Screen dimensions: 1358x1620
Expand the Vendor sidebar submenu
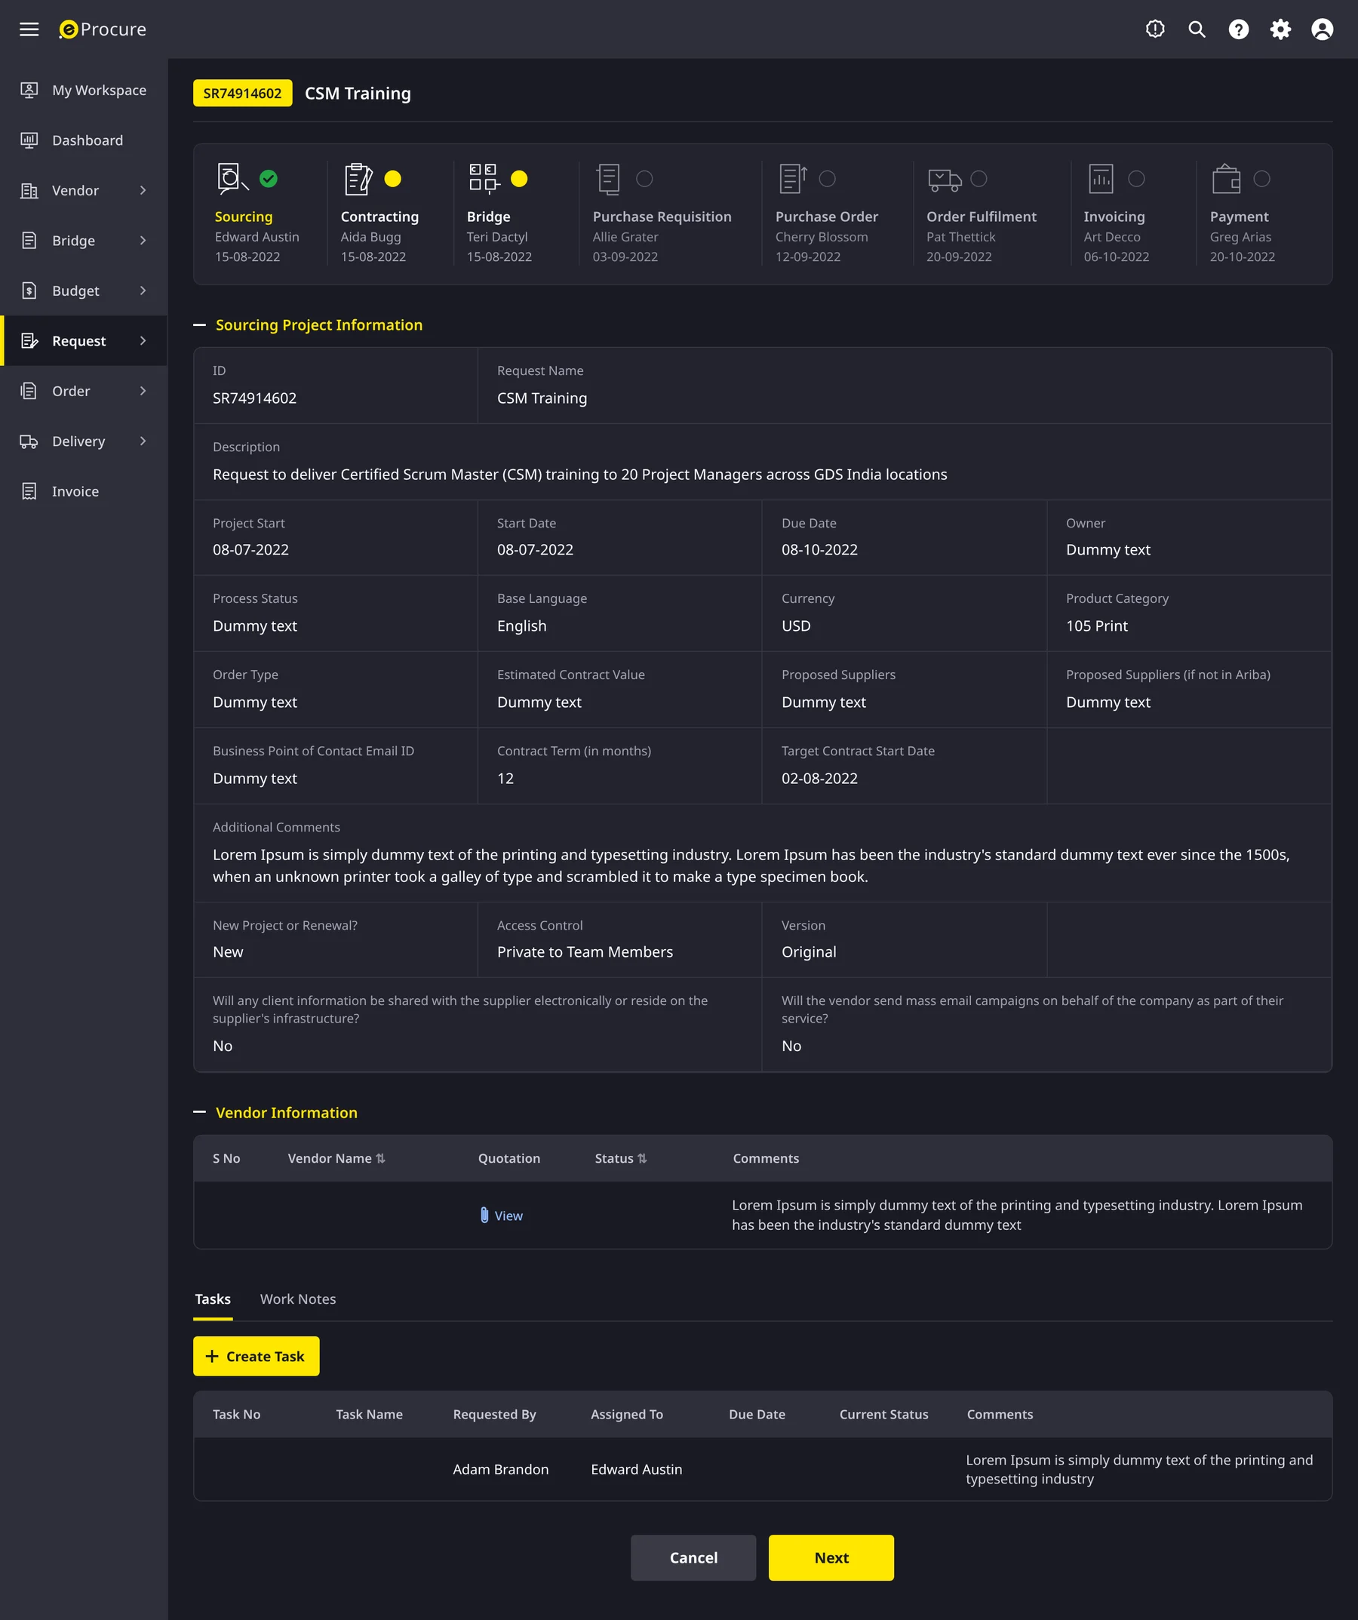(143, 191)
